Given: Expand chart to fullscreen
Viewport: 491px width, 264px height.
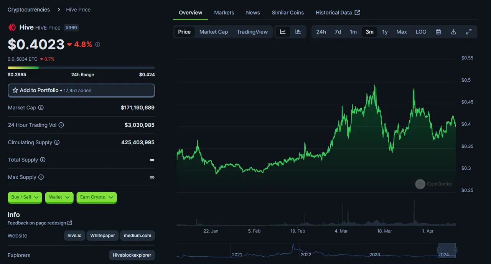Looking at the screenshot, I should (468, 32).
